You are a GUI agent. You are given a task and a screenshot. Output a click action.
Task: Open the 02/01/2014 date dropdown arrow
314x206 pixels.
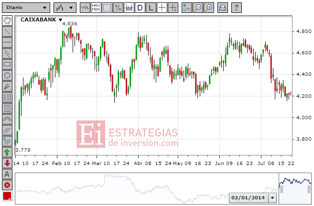pos(272,198)
